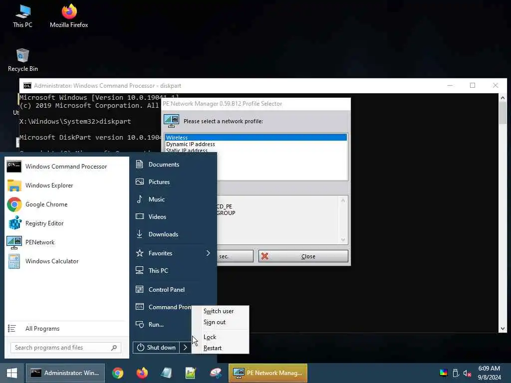Open Registry Editor from the Start menu

click(x=66, y=223)
